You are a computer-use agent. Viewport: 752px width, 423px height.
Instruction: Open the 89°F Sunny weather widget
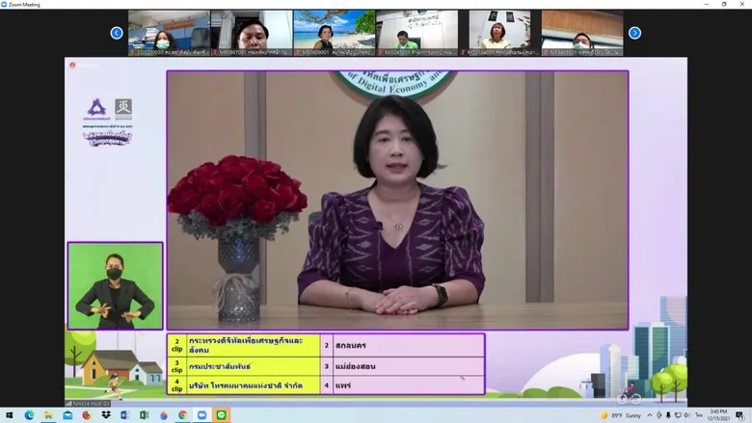(621, 415)
